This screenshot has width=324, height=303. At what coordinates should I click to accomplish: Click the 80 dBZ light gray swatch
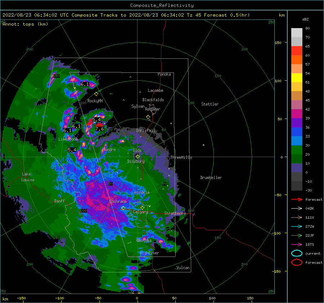click(297, 32)
